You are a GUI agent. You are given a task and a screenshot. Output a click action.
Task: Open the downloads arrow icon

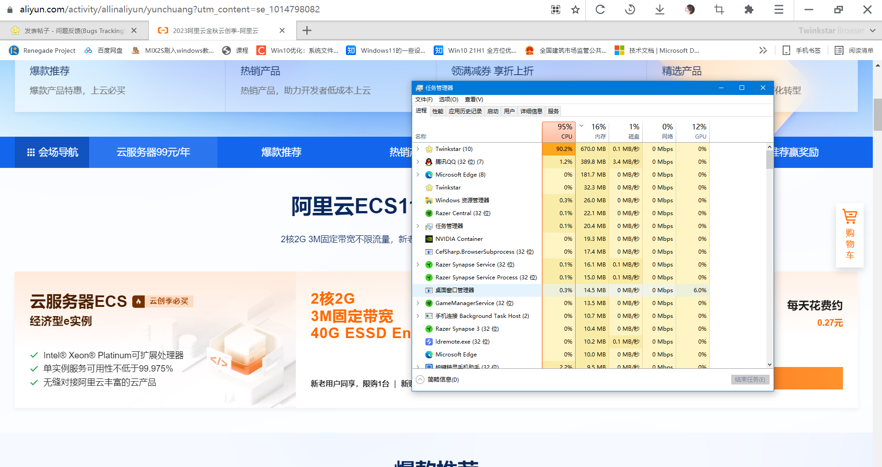(660, 10)
